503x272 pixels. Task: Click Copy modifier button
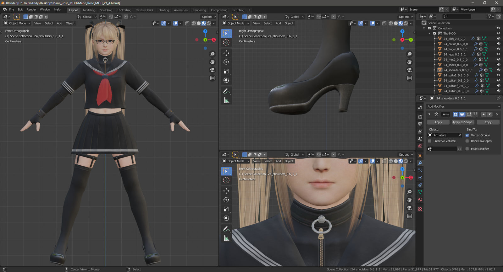(x=488, y=122)
